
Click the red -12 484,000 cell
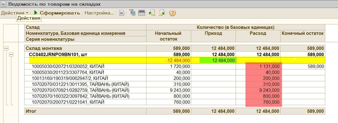(x=178, y=60)
